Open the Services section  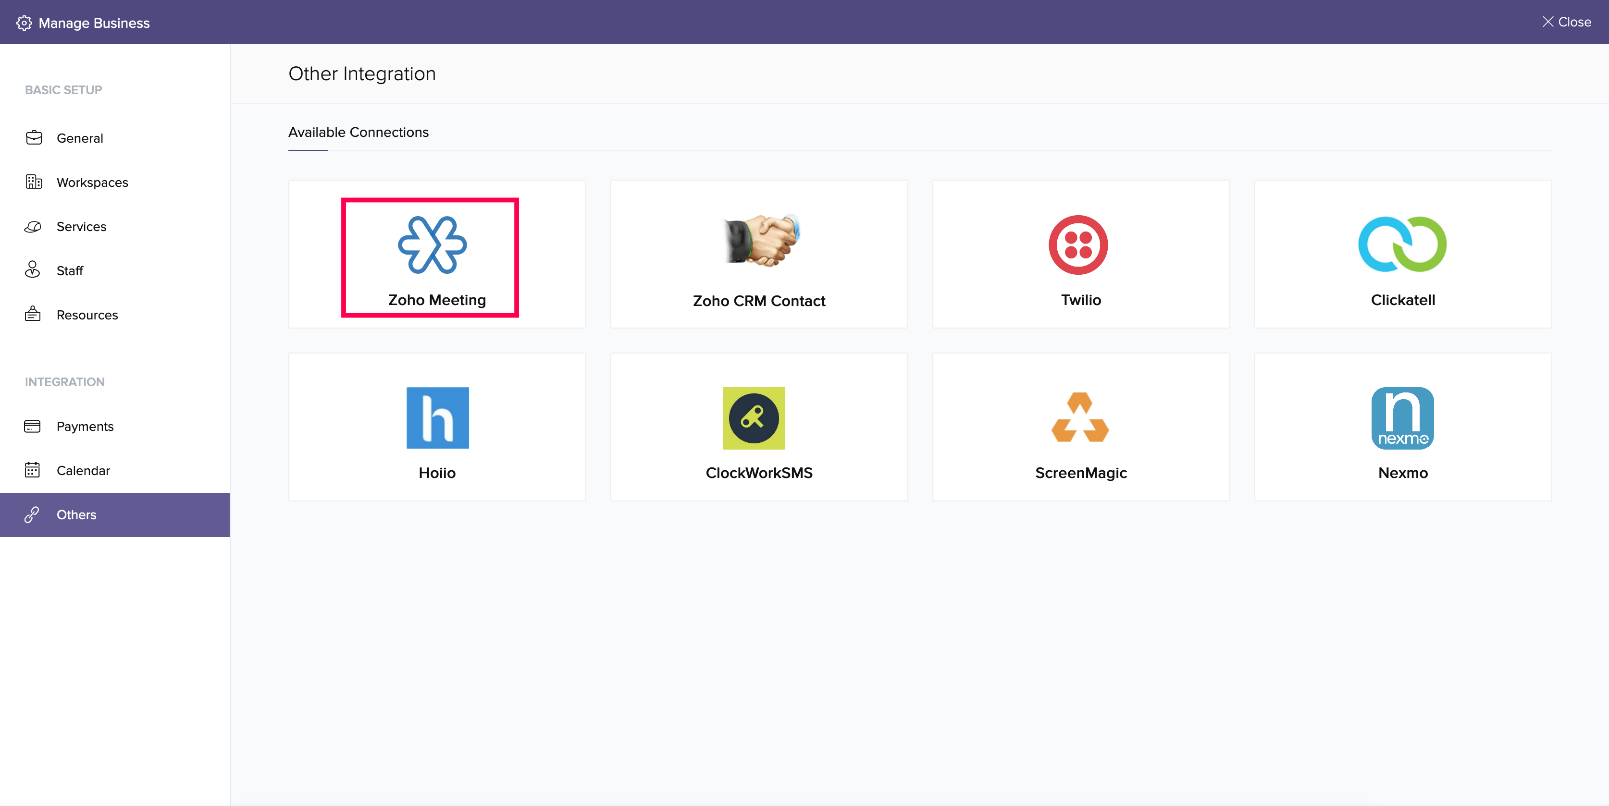pyautogui.click(x=81, y=227)
